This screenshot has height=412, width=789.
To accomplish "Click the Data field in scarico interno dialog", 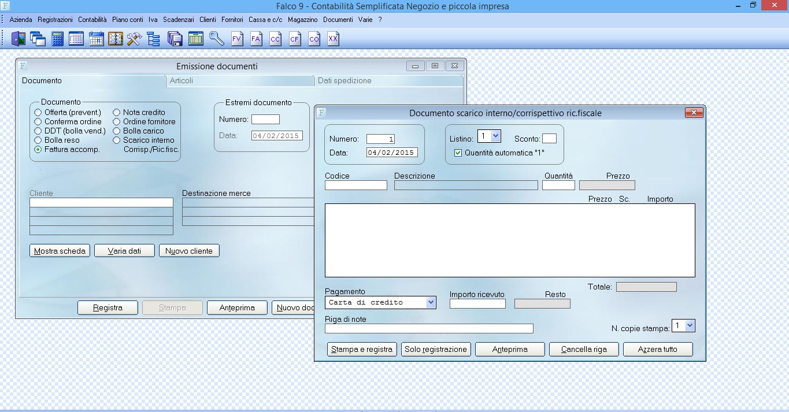I will pyautogui.click(x=392, y=153).
